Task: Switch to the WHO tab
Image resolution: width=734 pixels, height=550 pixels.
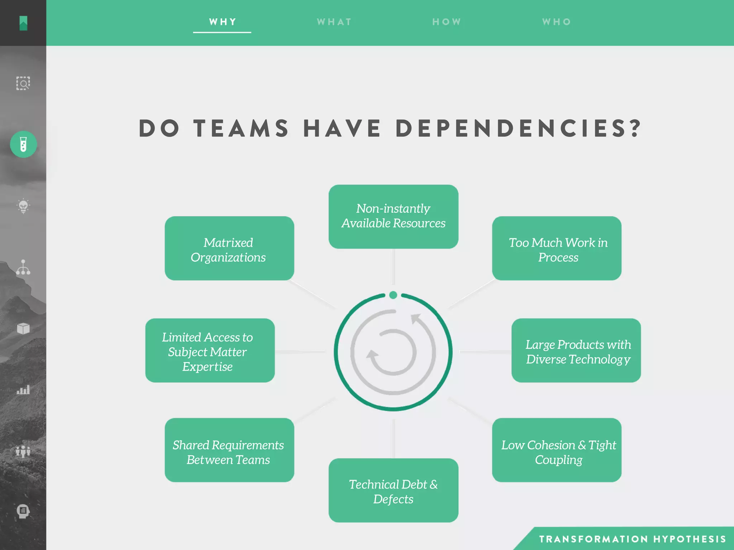Action: (x=557, y=22)
